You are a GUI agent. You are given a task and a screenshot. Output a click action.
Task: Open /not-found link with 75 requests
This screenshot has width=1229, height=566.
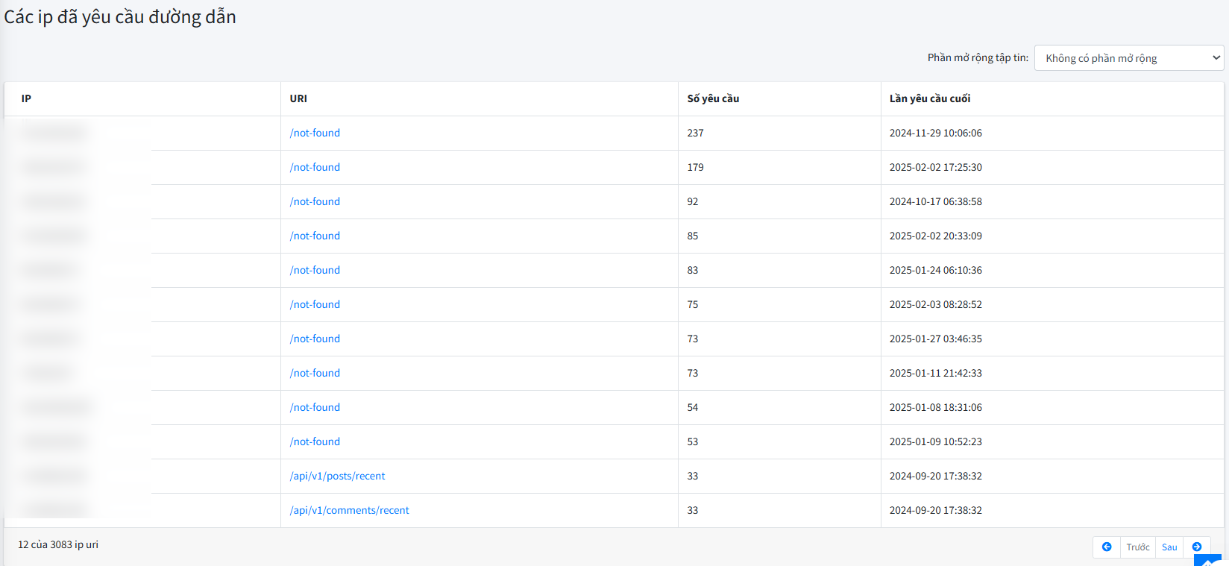pyautogui.click(x=315, y=304)
